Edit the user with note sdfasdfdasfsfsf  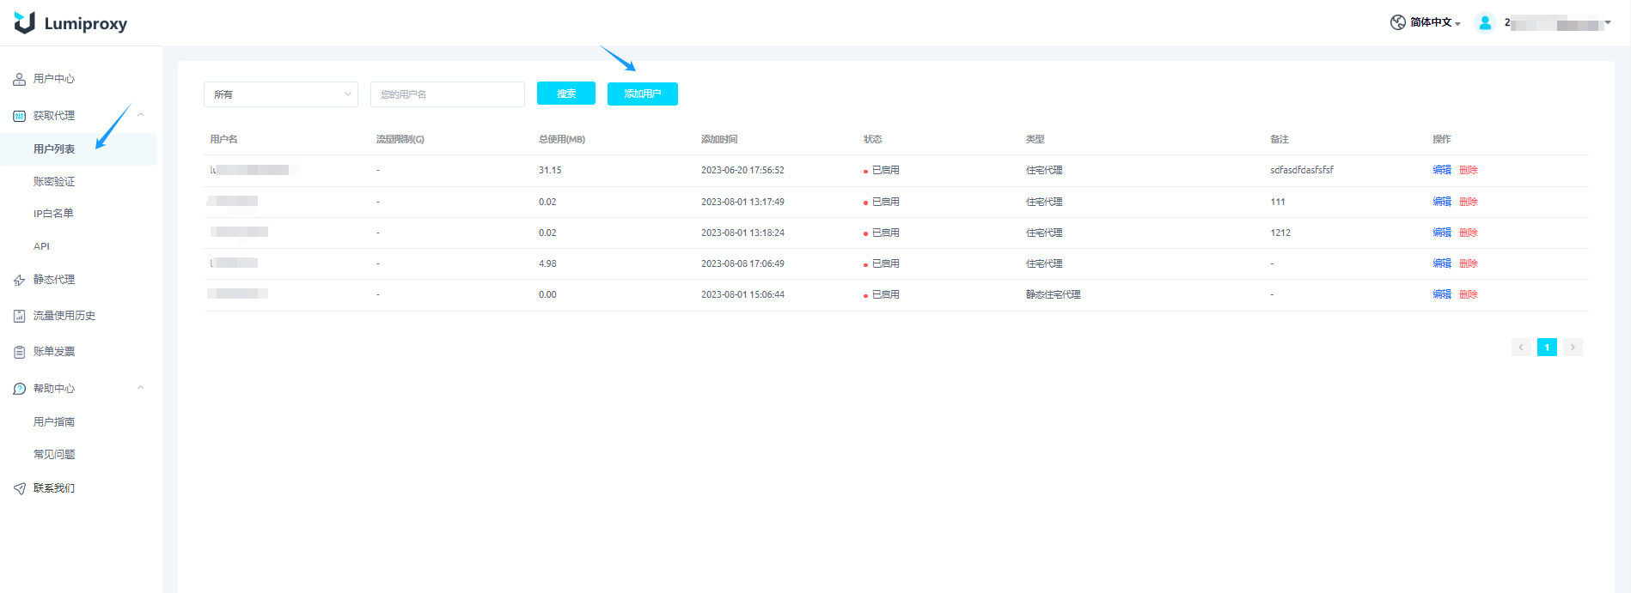1442,170
